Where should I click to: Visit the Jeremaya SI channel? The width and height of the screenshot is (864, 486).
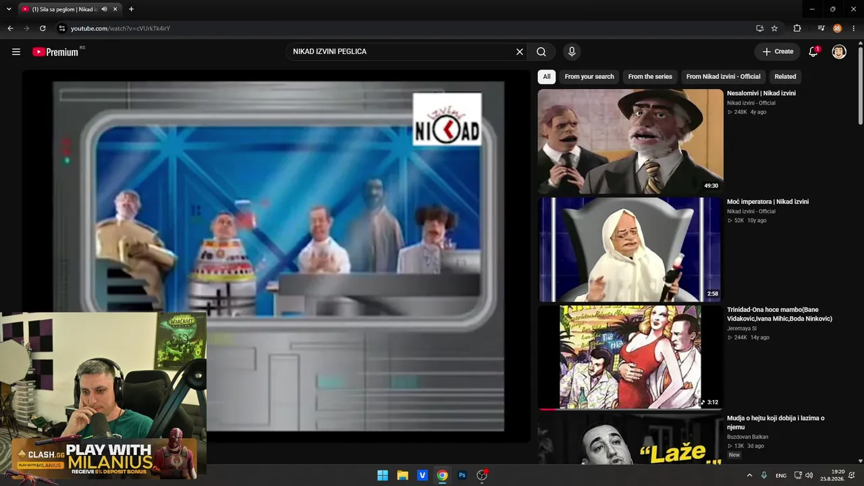pyautogui.click(x=742, y=329)
